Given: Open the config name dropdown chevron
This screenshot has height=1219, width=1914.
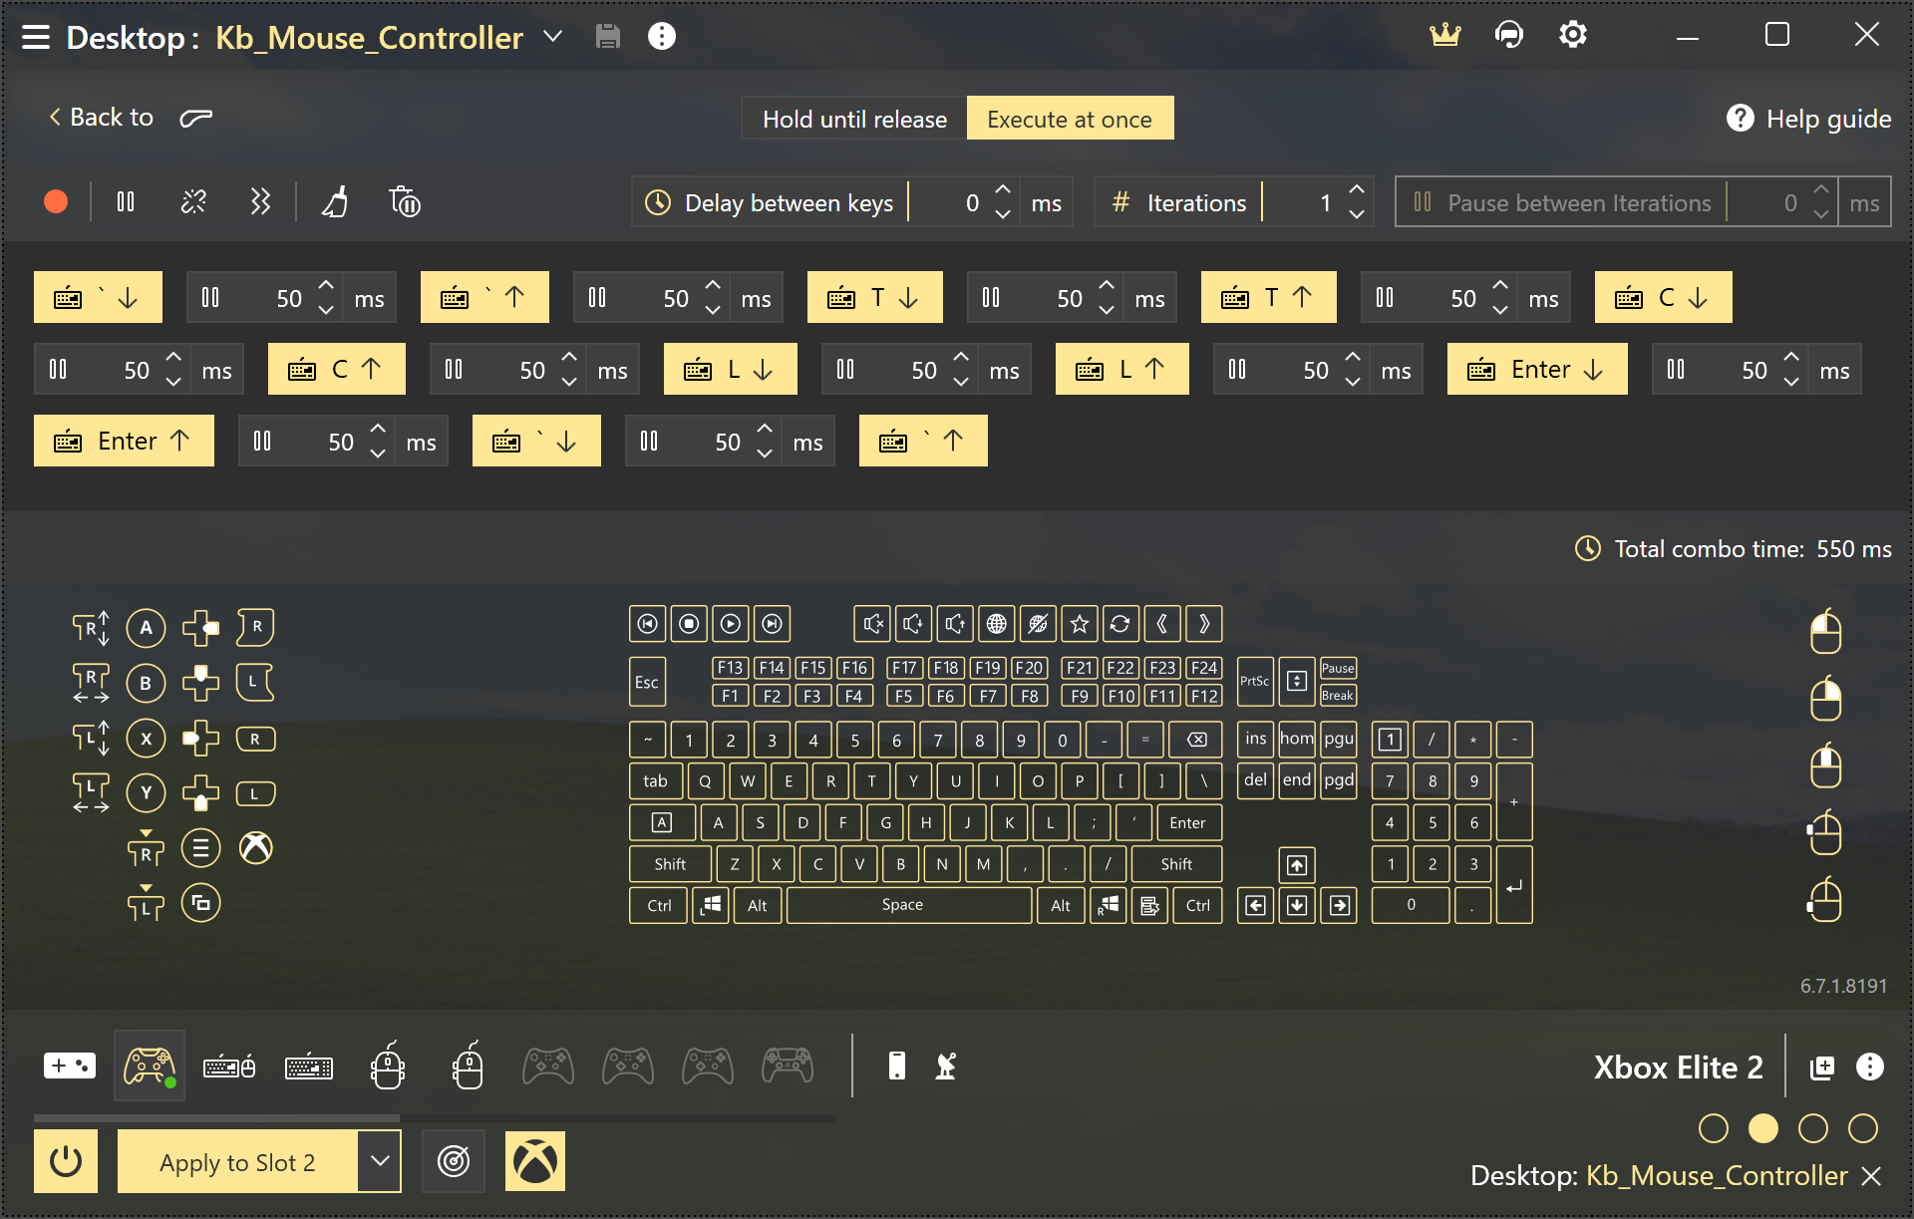Looking at the screenshot, I should [553, 37].
